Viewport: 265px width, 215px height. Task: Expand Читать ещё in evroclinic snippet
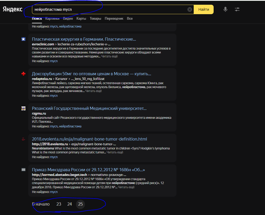pos(109,56)
